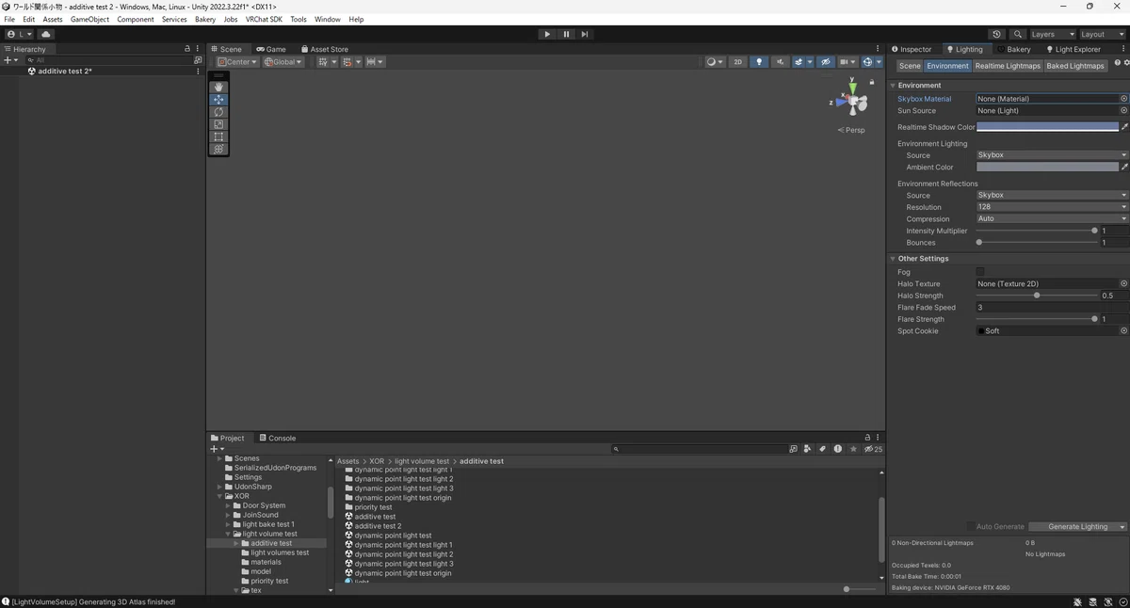This screenshot has height=608, width=1130.
Task: Click the scene orientation gizmo
Action: pyautogui.click(x=852, y=98)
